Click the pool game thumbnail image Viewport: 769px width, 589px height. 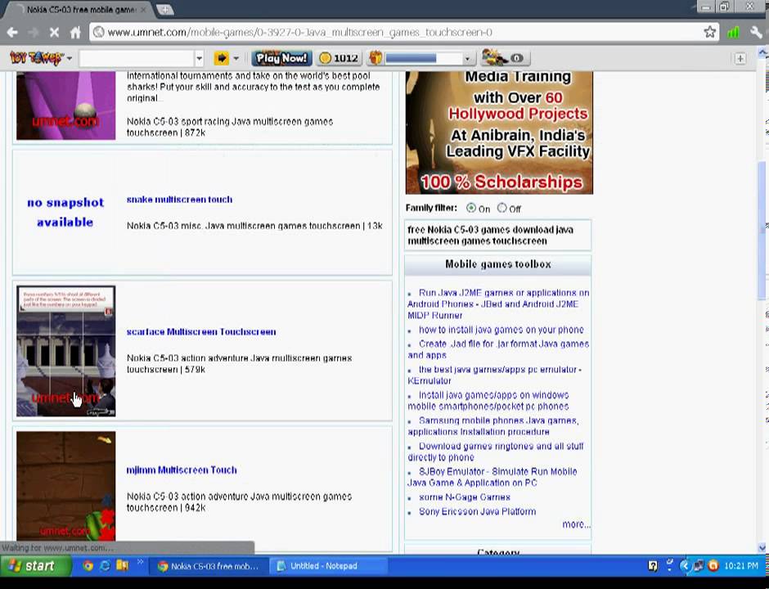click(x=65, y=106)
